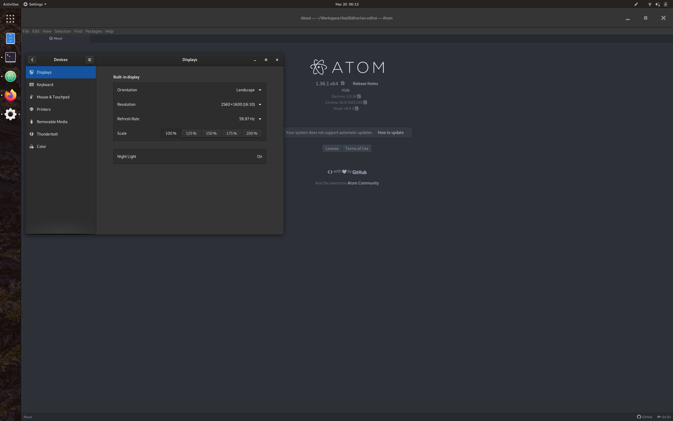Image resolution: width=673 pixels, height=421 pixels.
Task: Copy the Atom version 1.36.1 x64
Action: click(x=343, y=83)
